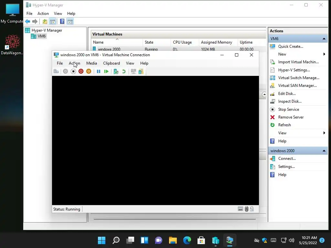Click Quick Create in Actions pane
Image resolution: width=331 pixels, height=248 pixels.
click(x=291, y=46)
